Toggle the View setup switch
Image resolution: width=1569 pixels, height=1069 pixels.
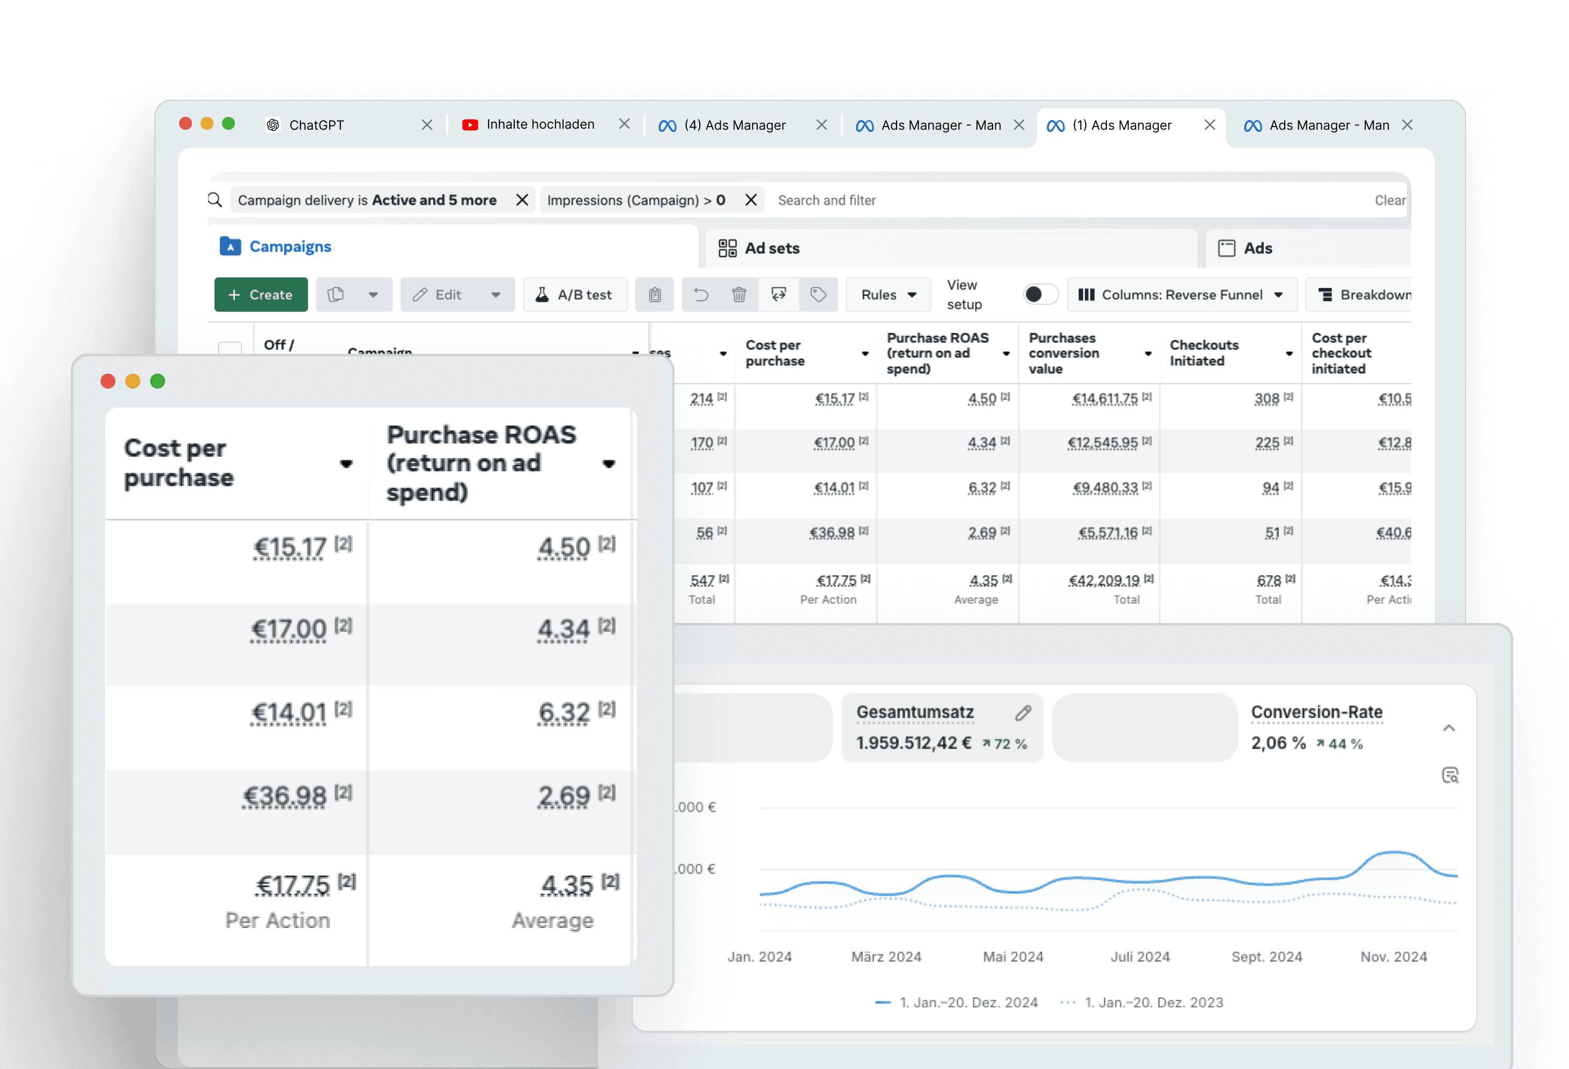coord(1040,294)
